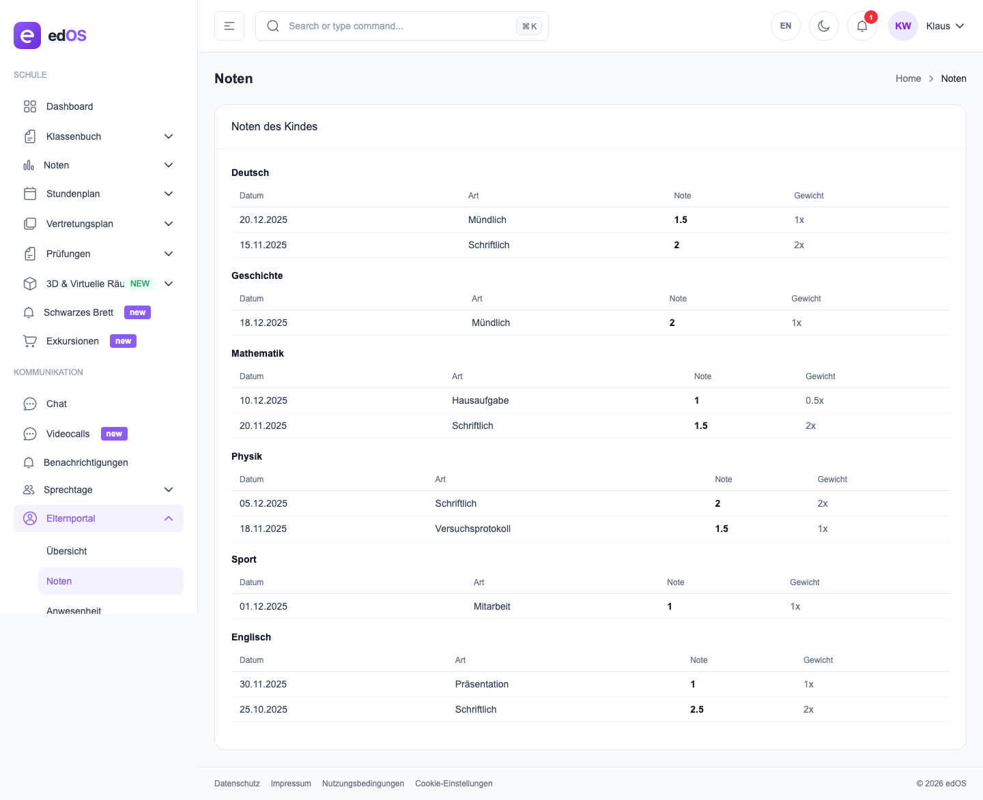Switch language using the EN button
The width and height of the screenshot is (983, 800).
(785, 26)
